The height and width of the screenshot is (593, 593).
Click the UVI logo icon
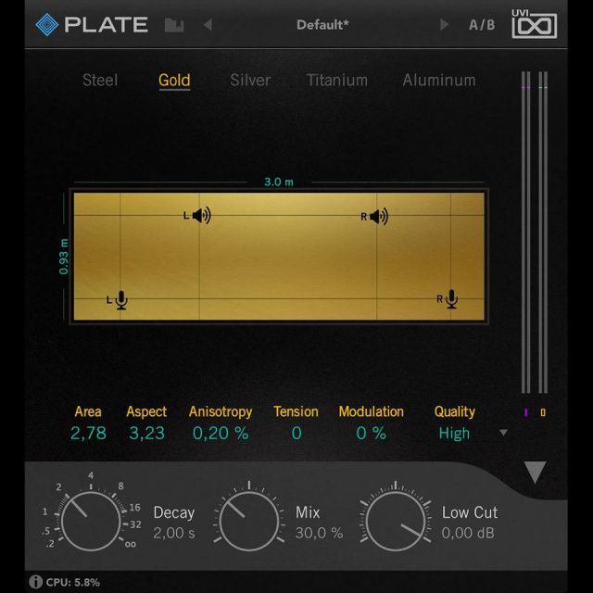(x=535, y=25)
